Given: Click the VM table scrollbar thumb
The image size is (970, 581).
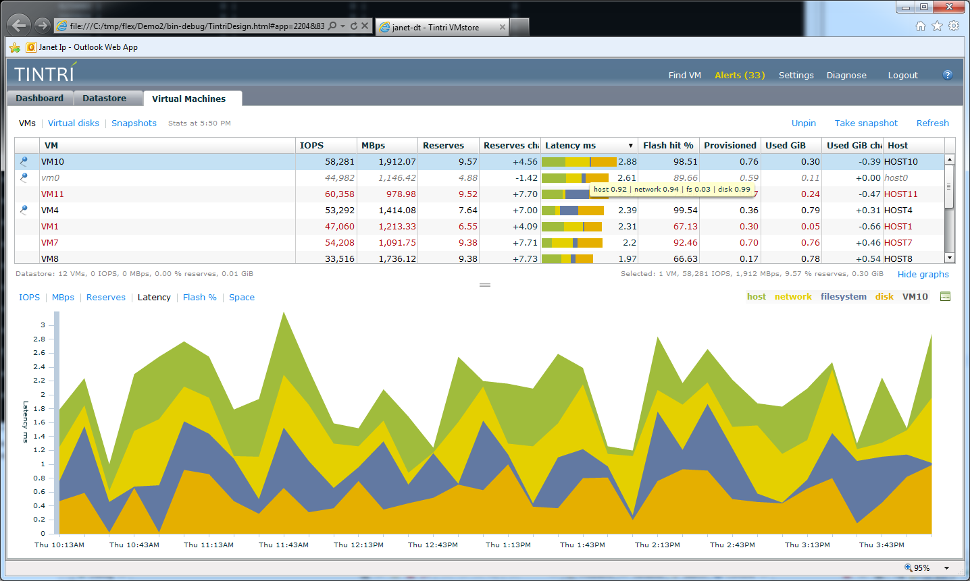Looking at the screenshot, I should pos(949,186).
